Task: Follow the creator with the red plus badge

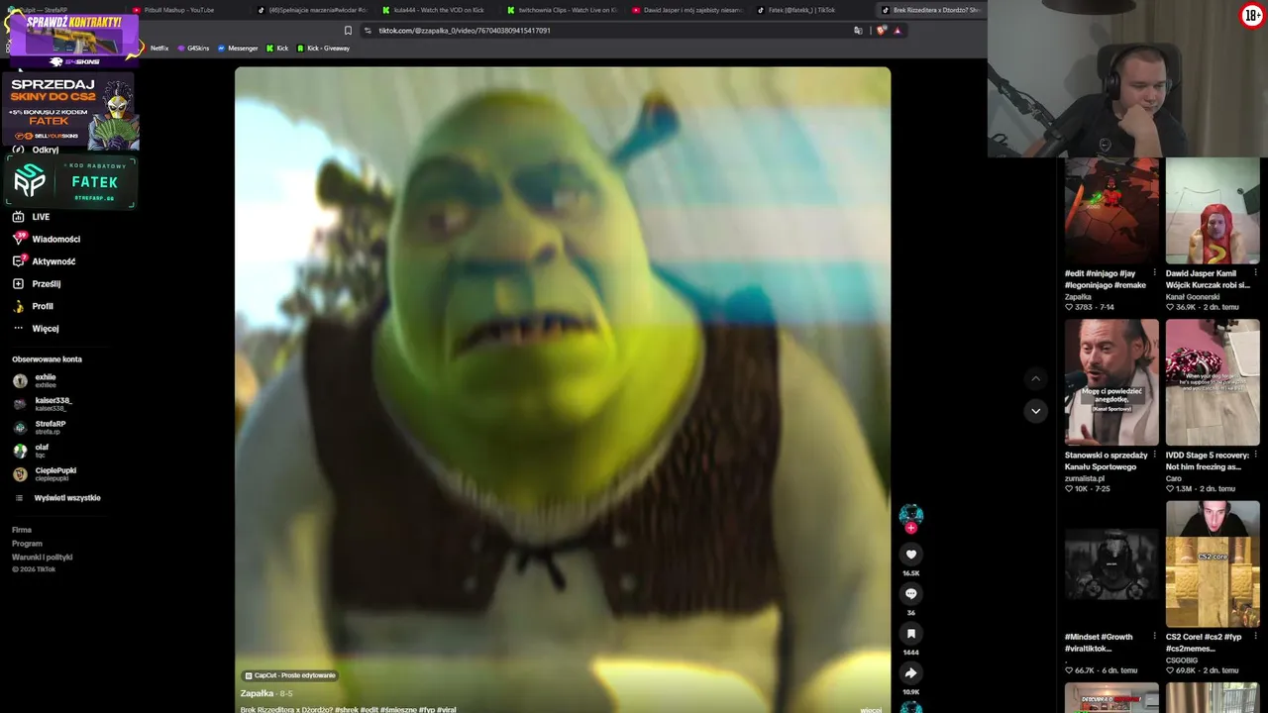Action: click(x=911, y=528)
